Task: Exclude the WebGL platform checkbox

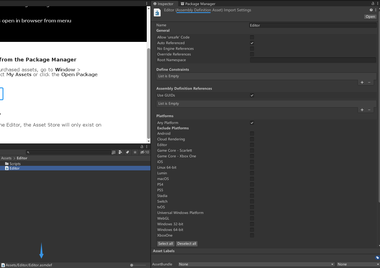Action: tap(252, 218)
